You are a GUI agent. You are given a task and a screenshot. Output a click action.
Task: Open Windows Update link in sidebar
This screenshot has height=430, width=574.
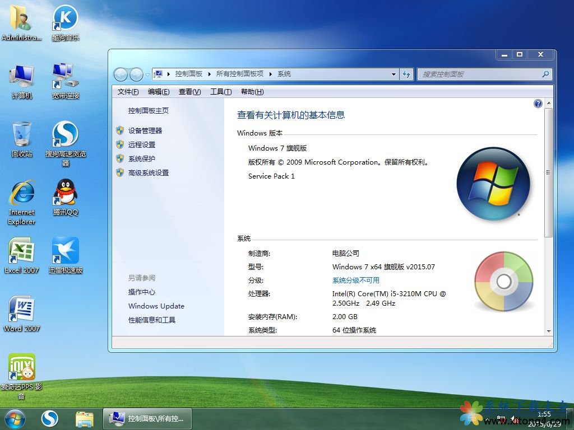(x=156, y=306)
